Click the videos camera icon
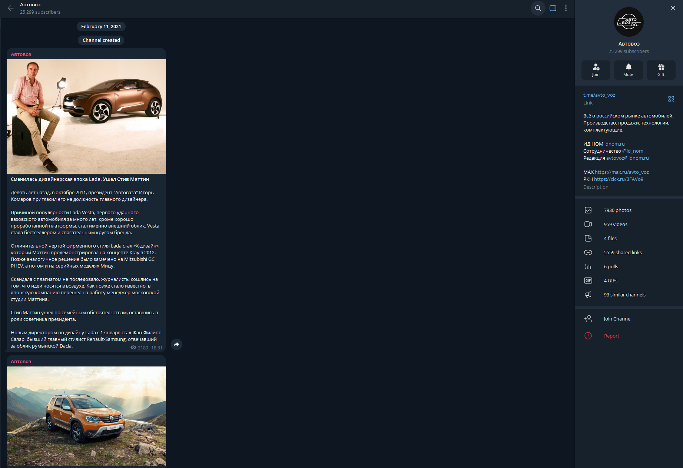The width and height of the screenshot is (683, 468). 588,224
